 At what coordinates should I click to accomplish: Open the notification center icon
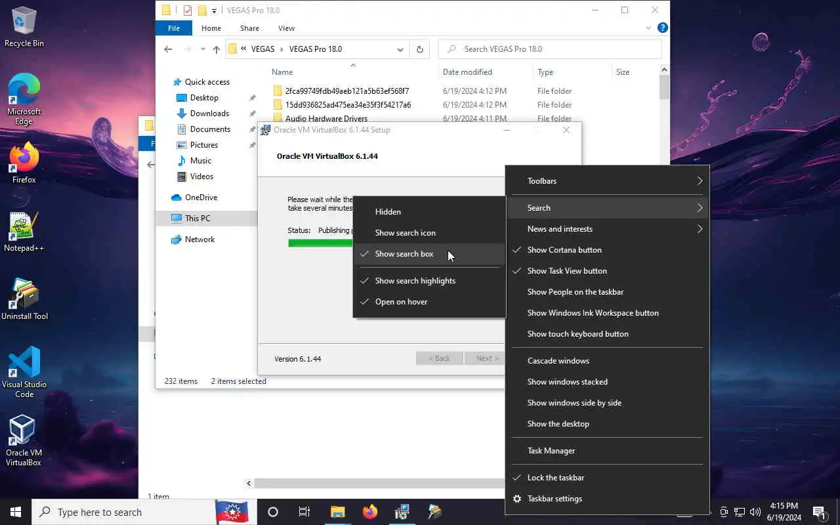click(819, 512)
